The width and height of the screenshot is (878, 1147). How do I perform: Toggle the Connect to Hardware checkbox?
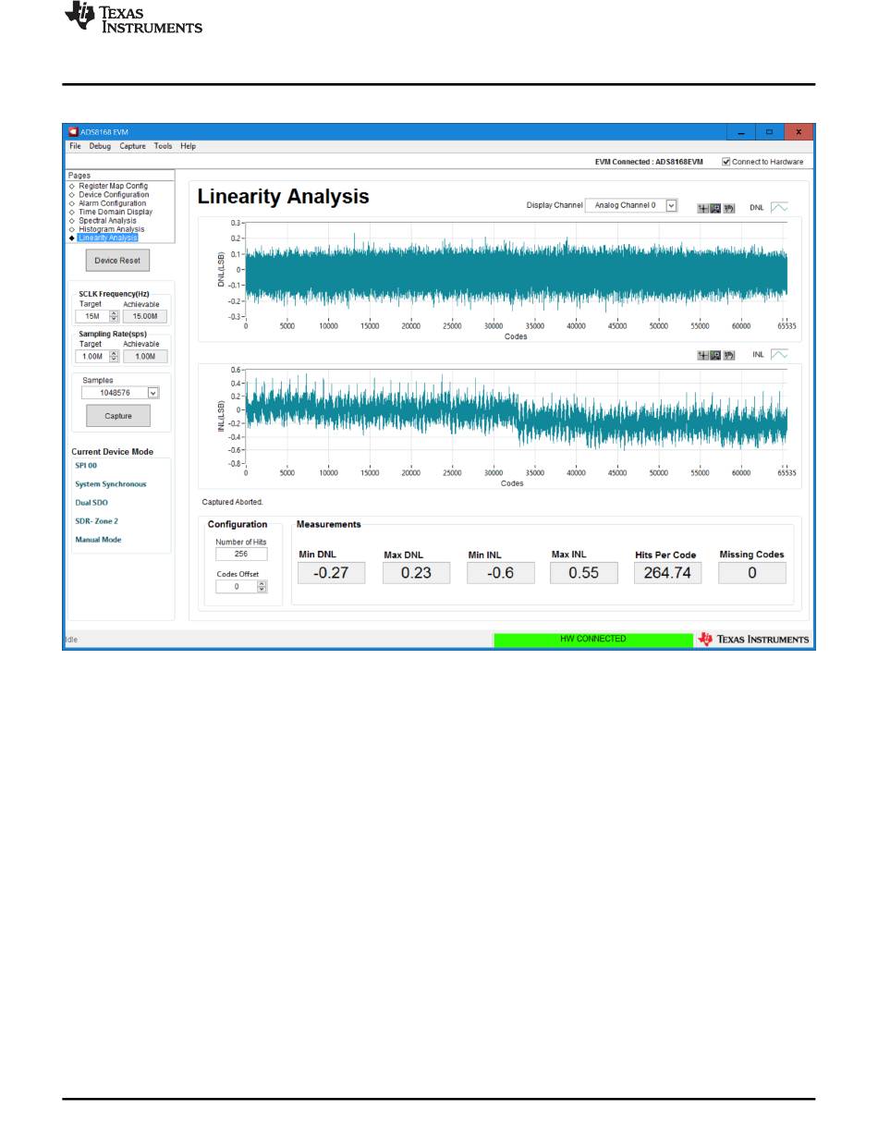click(x=726, y=162)
